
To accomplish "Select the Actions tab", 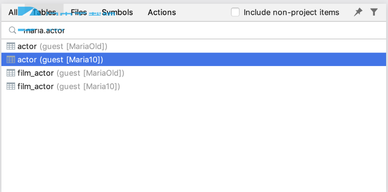I will click(162, 12).
